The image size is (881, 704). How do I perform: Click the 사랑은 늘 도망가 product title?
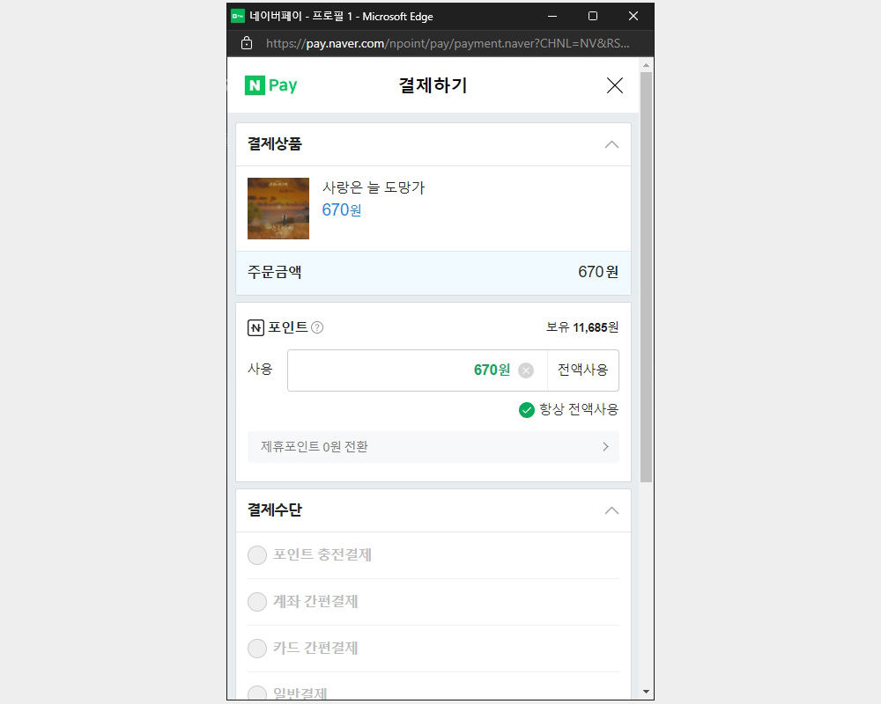(x=374, y=187)
